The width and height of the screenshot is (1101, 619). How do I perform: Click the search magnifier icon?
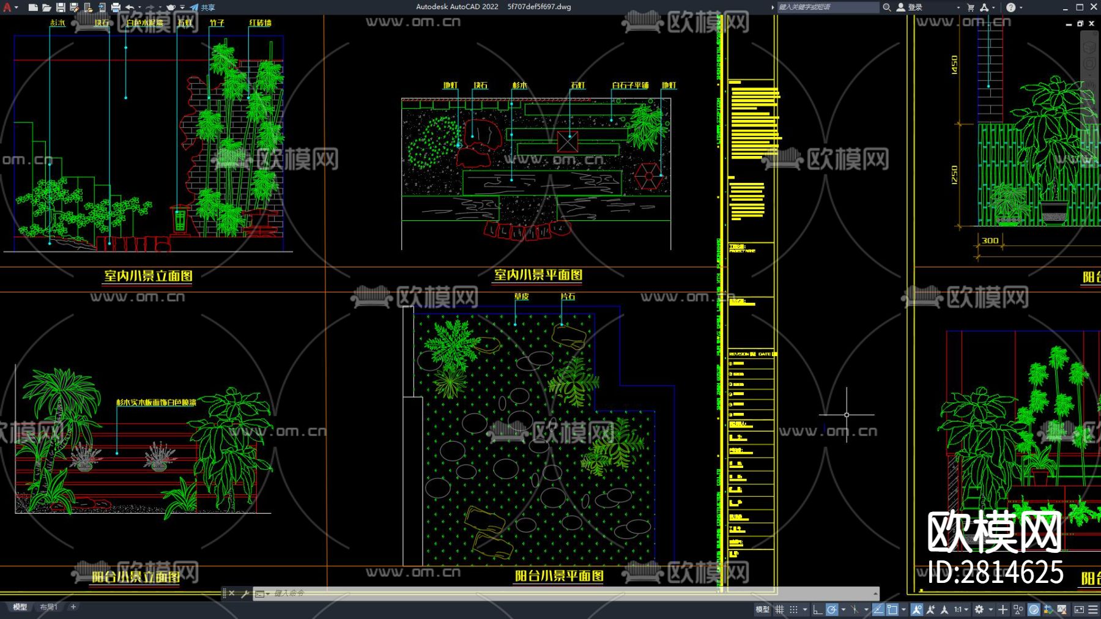886,7
